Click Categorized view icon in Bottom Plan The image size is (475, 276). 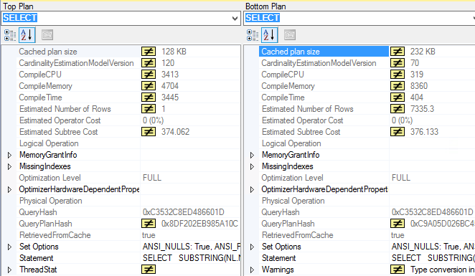[253, 35]
